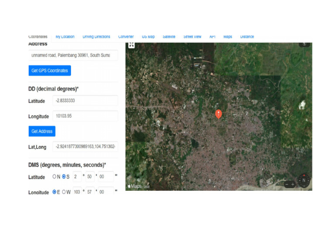Select the E longitude radio button
The image size is (335, 236).
[x=54, y=192]
